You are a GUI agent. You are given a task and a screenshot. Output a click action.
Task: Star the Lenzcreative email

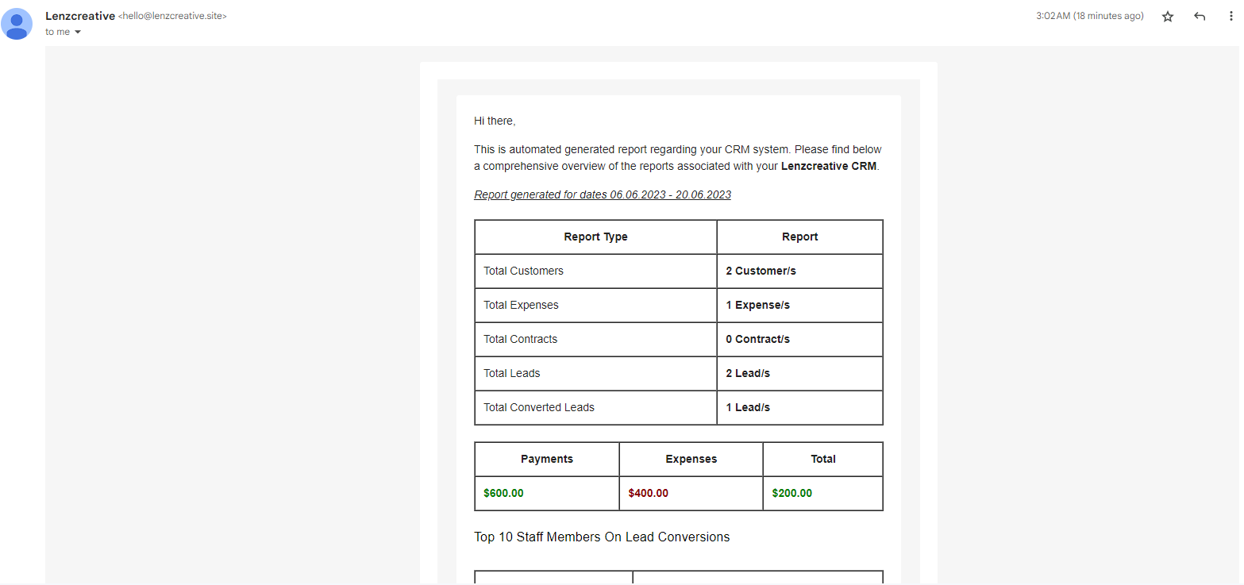tap(1167, 15)
